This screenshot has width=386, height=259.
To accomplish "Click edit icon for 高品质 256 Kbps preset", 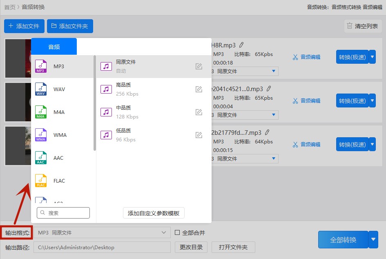I will point(199,89).
